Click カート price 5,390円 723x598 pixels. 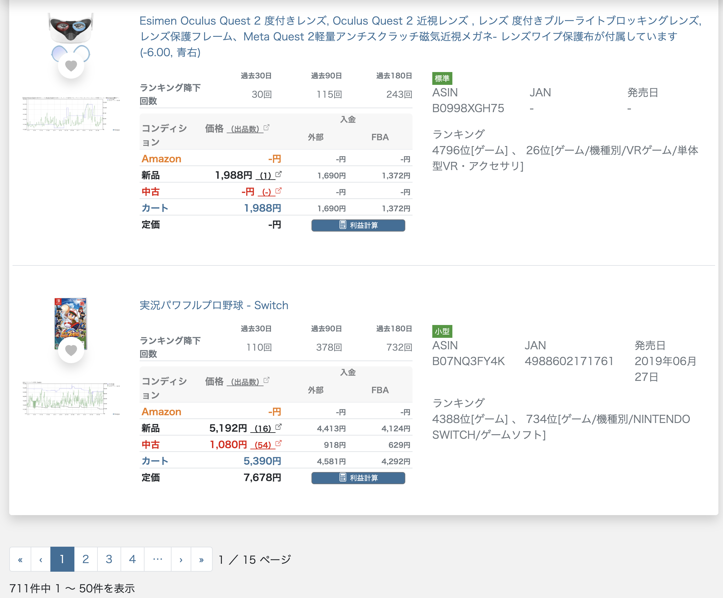[x=262, y=461]
